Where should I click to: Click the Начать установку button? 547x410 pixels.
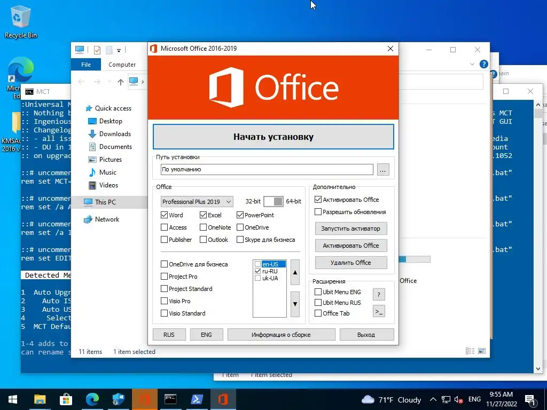click(x=273, y=137)
